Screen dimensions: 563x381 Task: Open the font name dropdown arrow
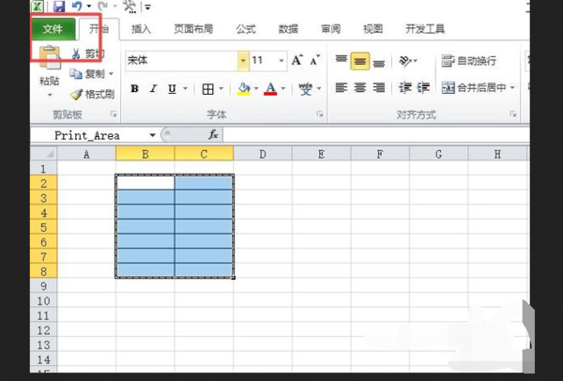coord(243,60)
